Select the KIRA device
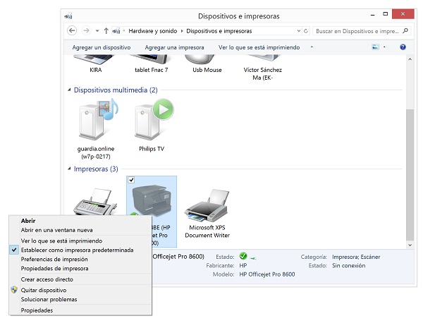The image size is (423, 321). (x=95, y=63)
